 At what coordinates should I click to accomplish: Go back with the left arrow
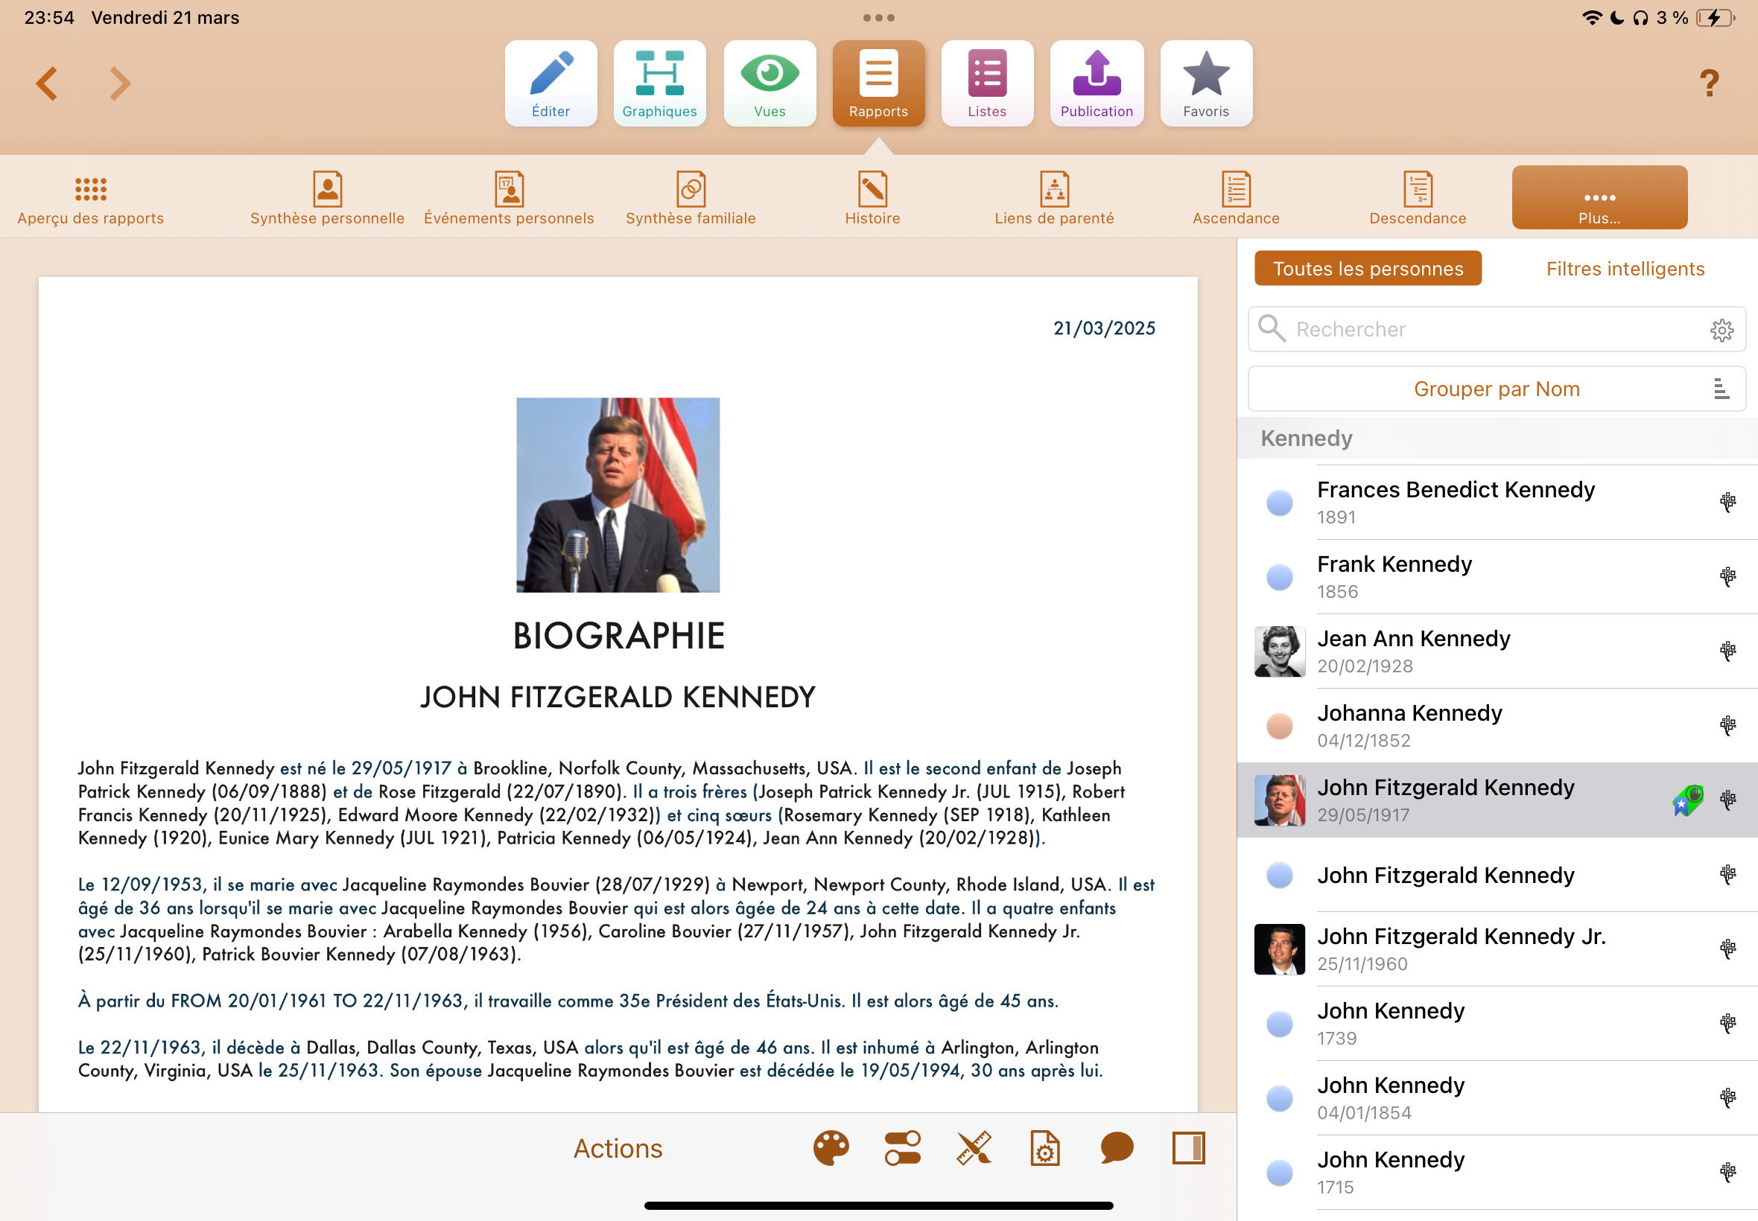coord(47,83)
